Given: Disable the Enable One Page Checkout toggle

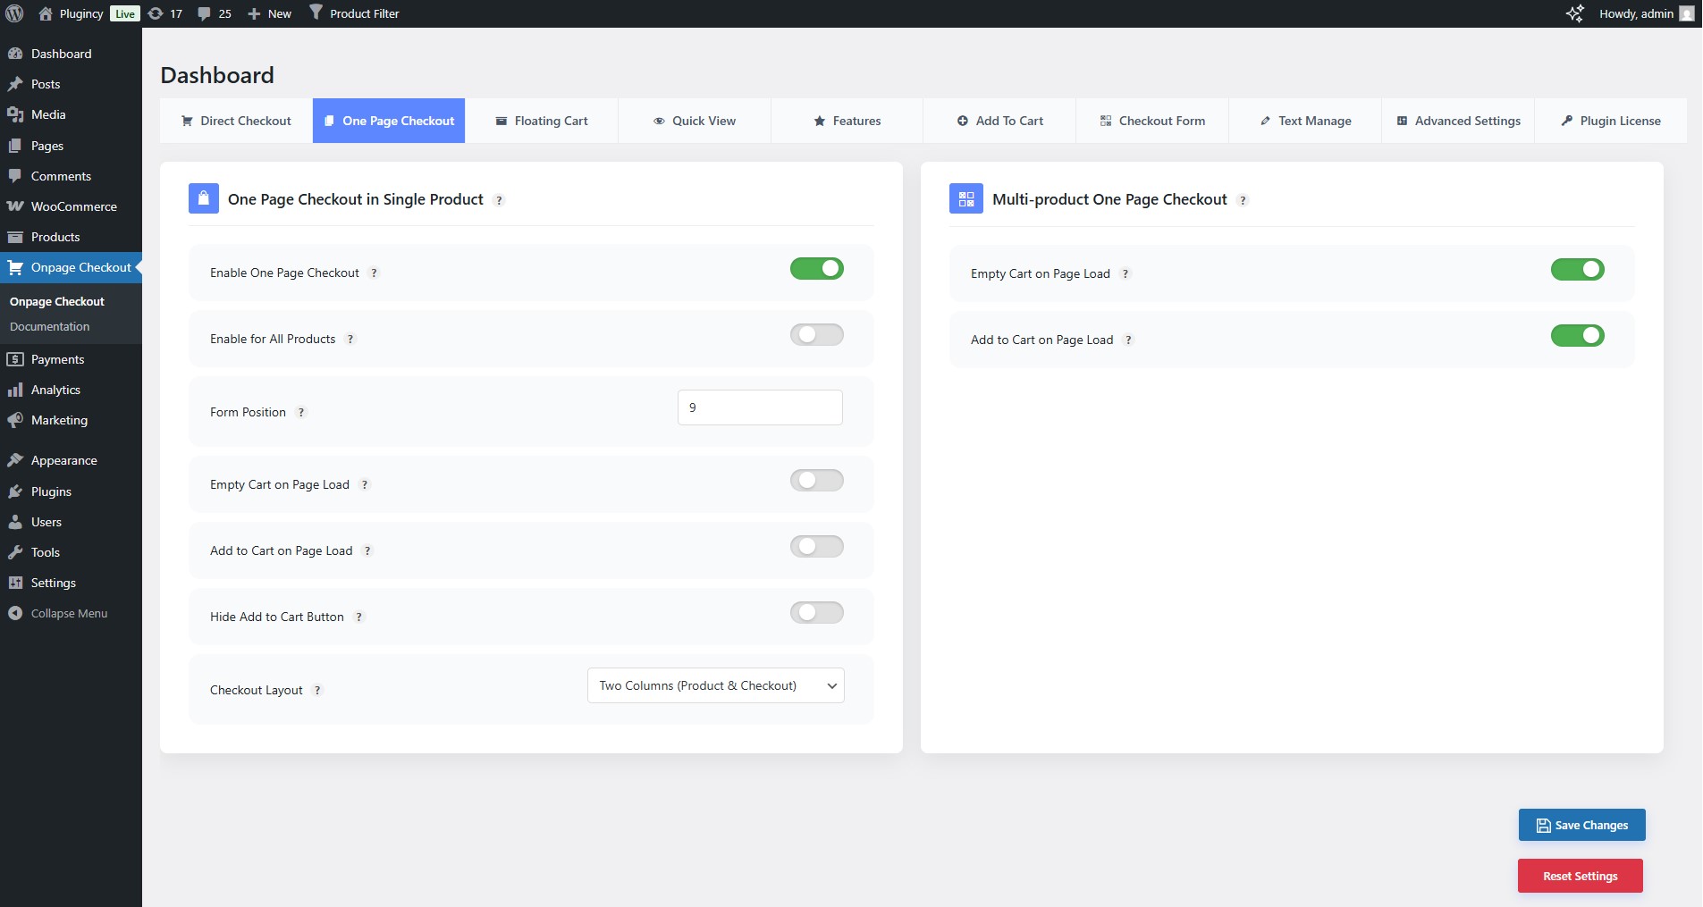Looking at the screenshot, I should click(816, 269).
